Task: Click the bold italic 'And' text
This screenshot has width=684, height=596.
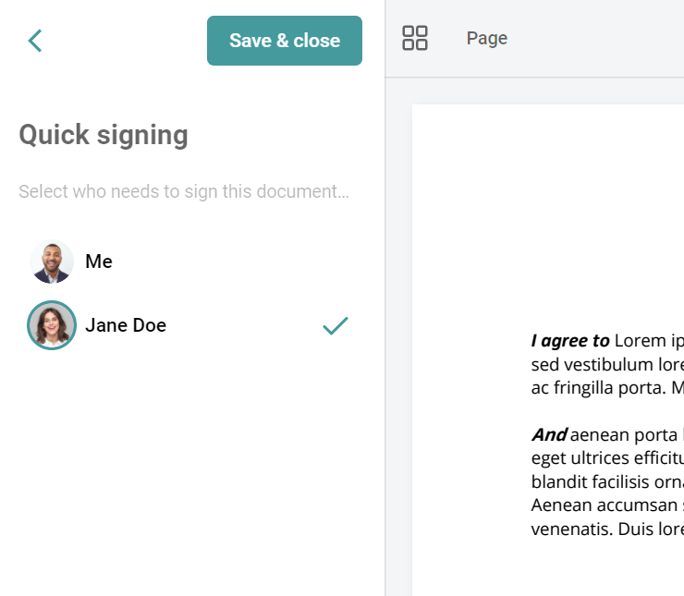Action: 549,434
